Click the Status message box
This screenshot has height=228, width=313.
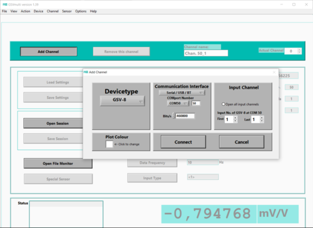click(x=66, y=214)
